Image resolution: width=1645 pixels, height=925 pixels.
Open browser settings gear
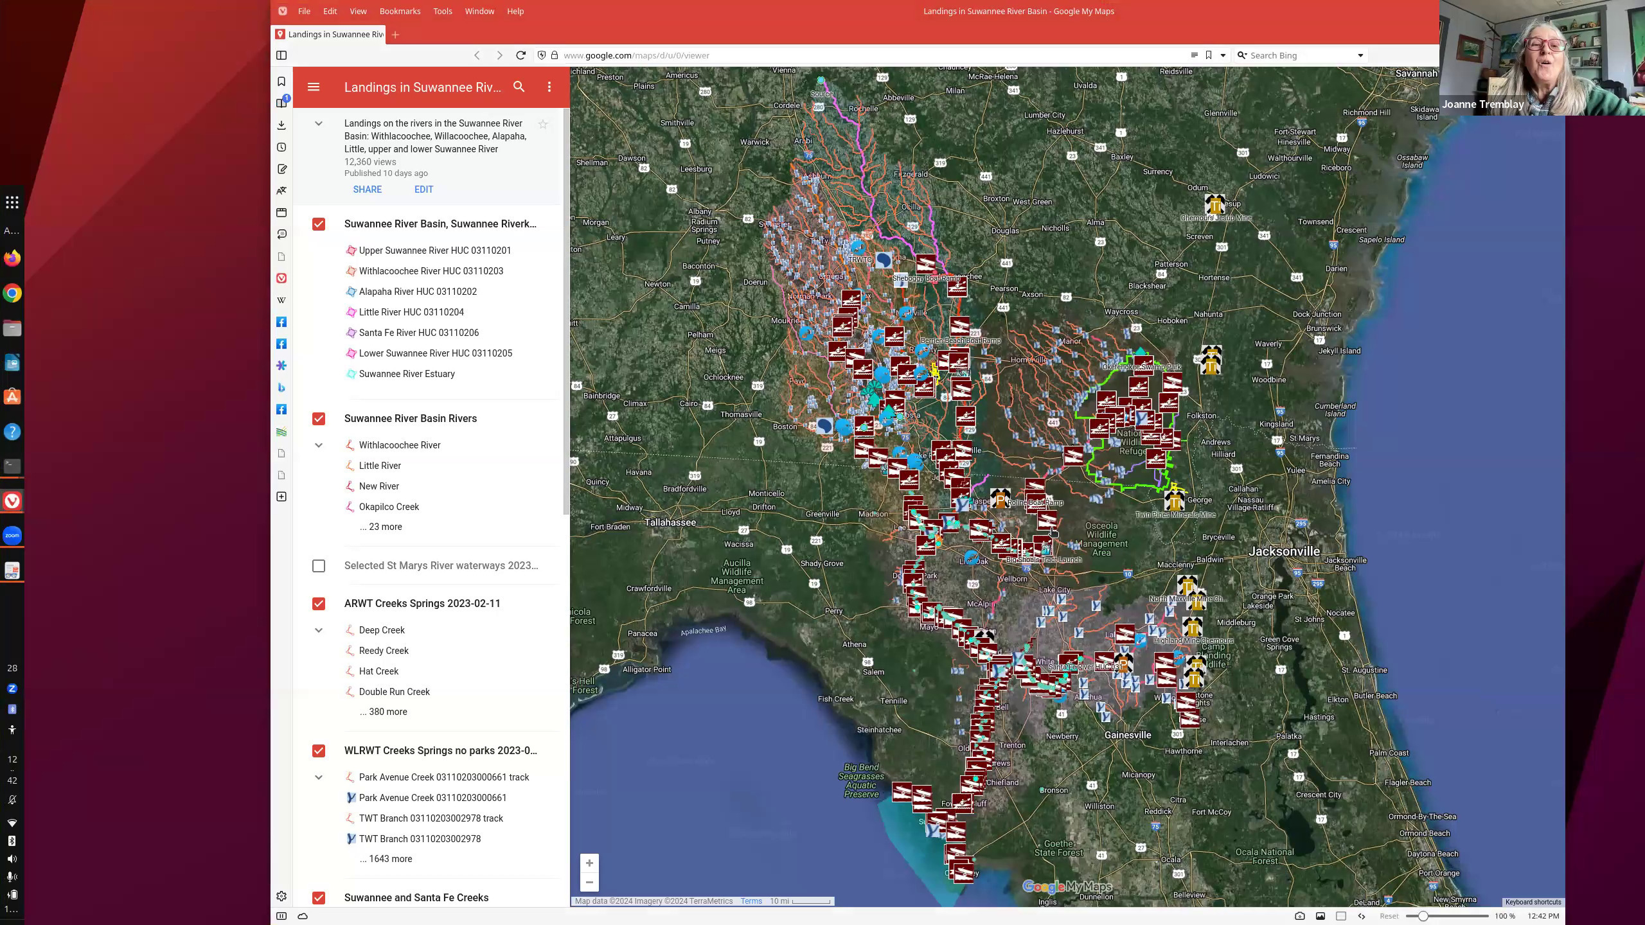click(281, 896)
